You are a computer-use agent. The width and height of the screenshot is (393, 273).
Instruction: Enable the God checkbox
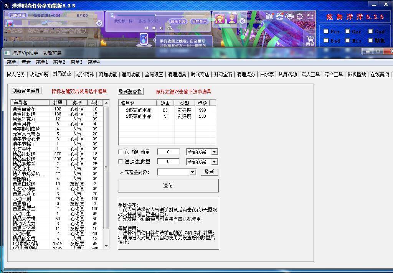pos(370,31)
